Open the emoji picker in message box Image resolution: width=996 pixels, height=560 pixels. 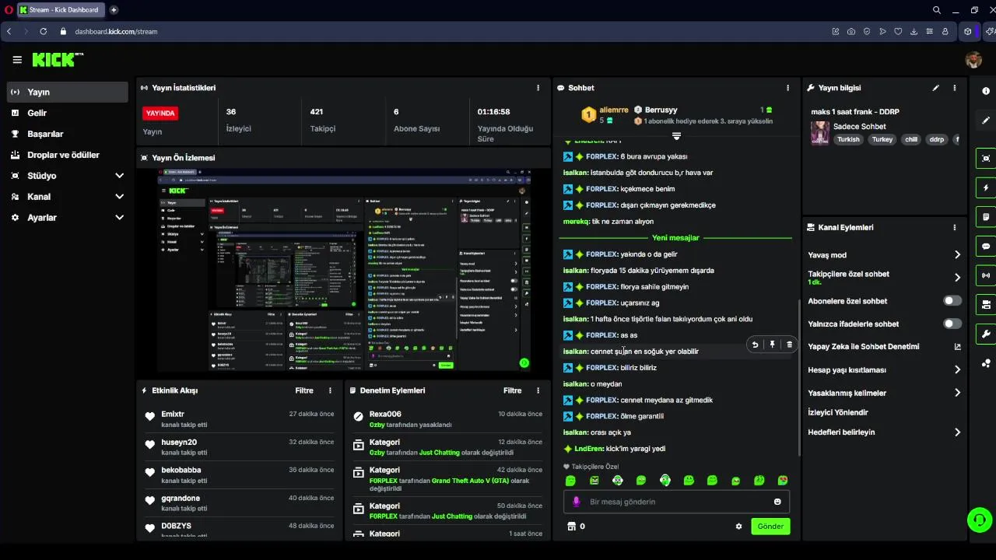click(777, 502)
